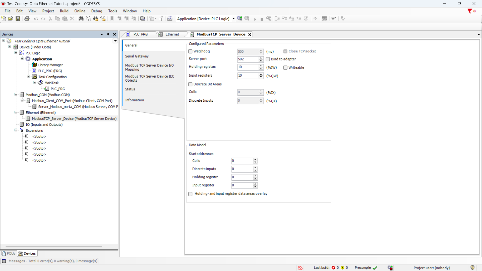Collapse the Task Configuration node
Screen dimensions: 482x271
point(28,77)
